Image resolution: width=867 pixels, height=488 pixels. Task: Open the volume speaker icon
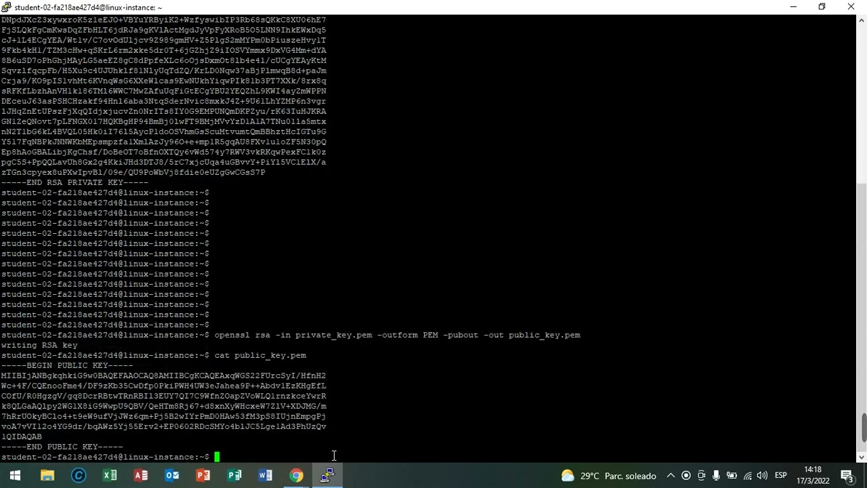click(x=762, y=476)
